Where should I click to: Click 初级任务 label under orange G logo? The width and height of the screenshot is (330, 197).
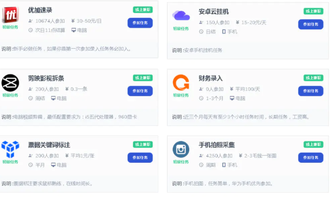[181, 95]
